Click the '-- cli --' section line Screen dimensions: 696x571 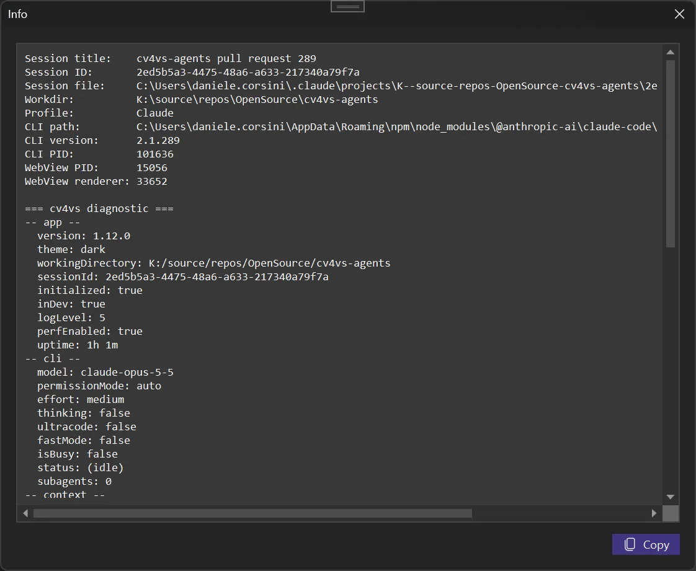point(52,358)
